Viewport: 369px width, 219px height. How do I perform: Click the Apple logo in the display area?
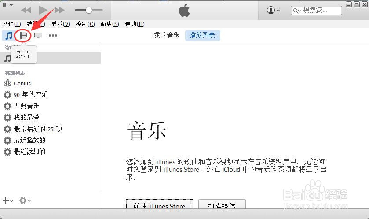[184, 10]
